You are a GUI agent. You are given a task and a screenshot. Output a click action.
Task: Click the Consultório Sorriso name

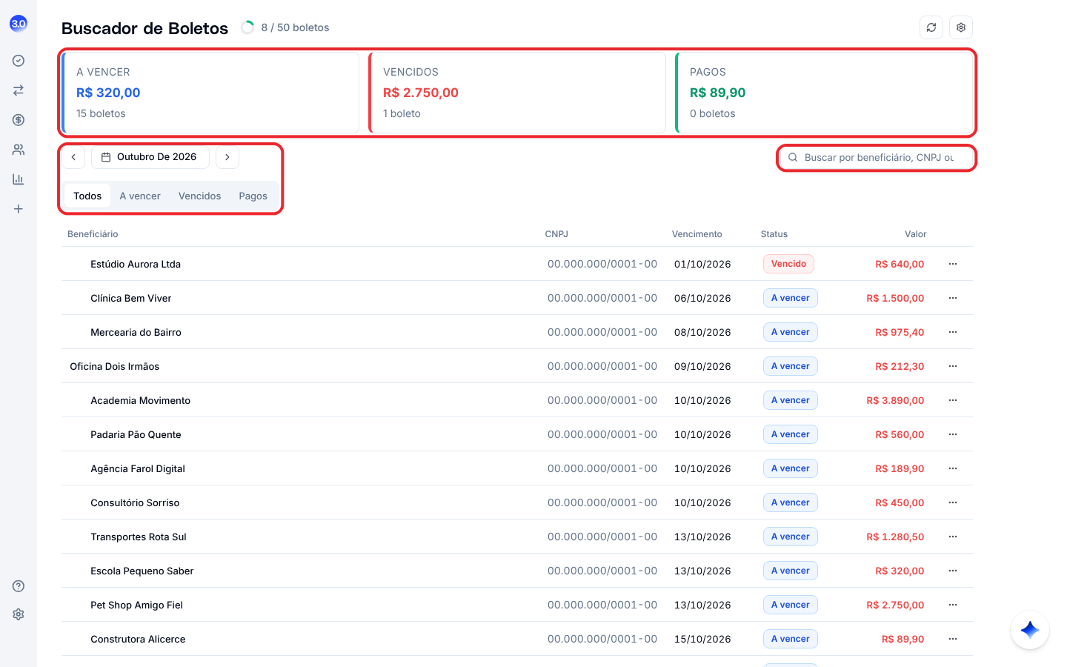[x=135, y=502]
